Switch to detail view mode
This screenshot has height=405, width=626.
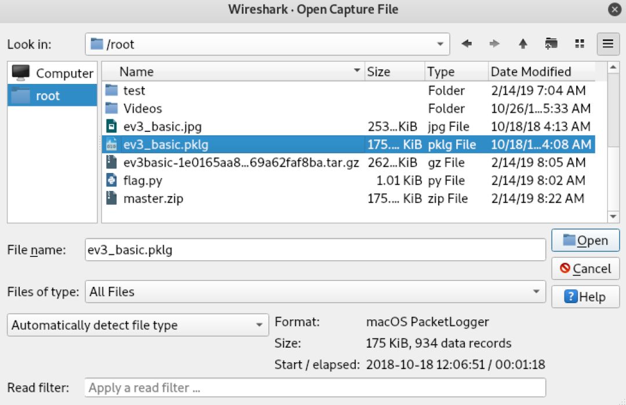[607, 43]
